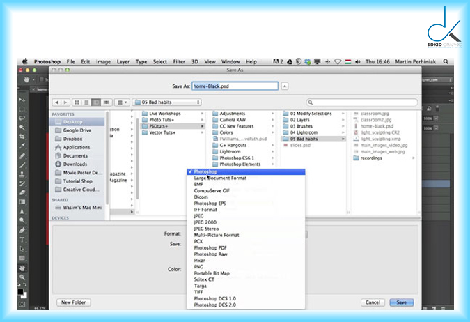Select the Zoom tool in toolbar
The height and width of the screenshot is (322, 470).
[22, 277]
